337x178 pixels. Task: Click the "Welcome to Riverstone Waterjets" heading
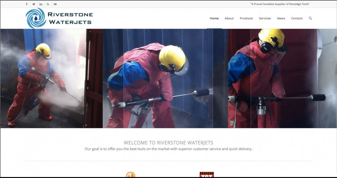point(168,143)
